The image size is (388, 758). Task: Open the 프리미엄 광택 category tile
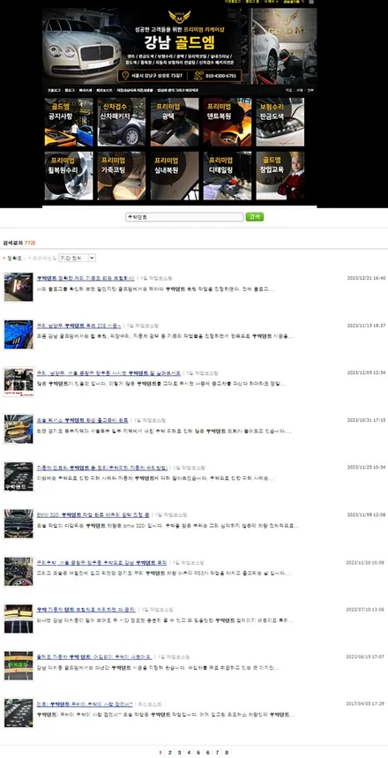point(175,123)
